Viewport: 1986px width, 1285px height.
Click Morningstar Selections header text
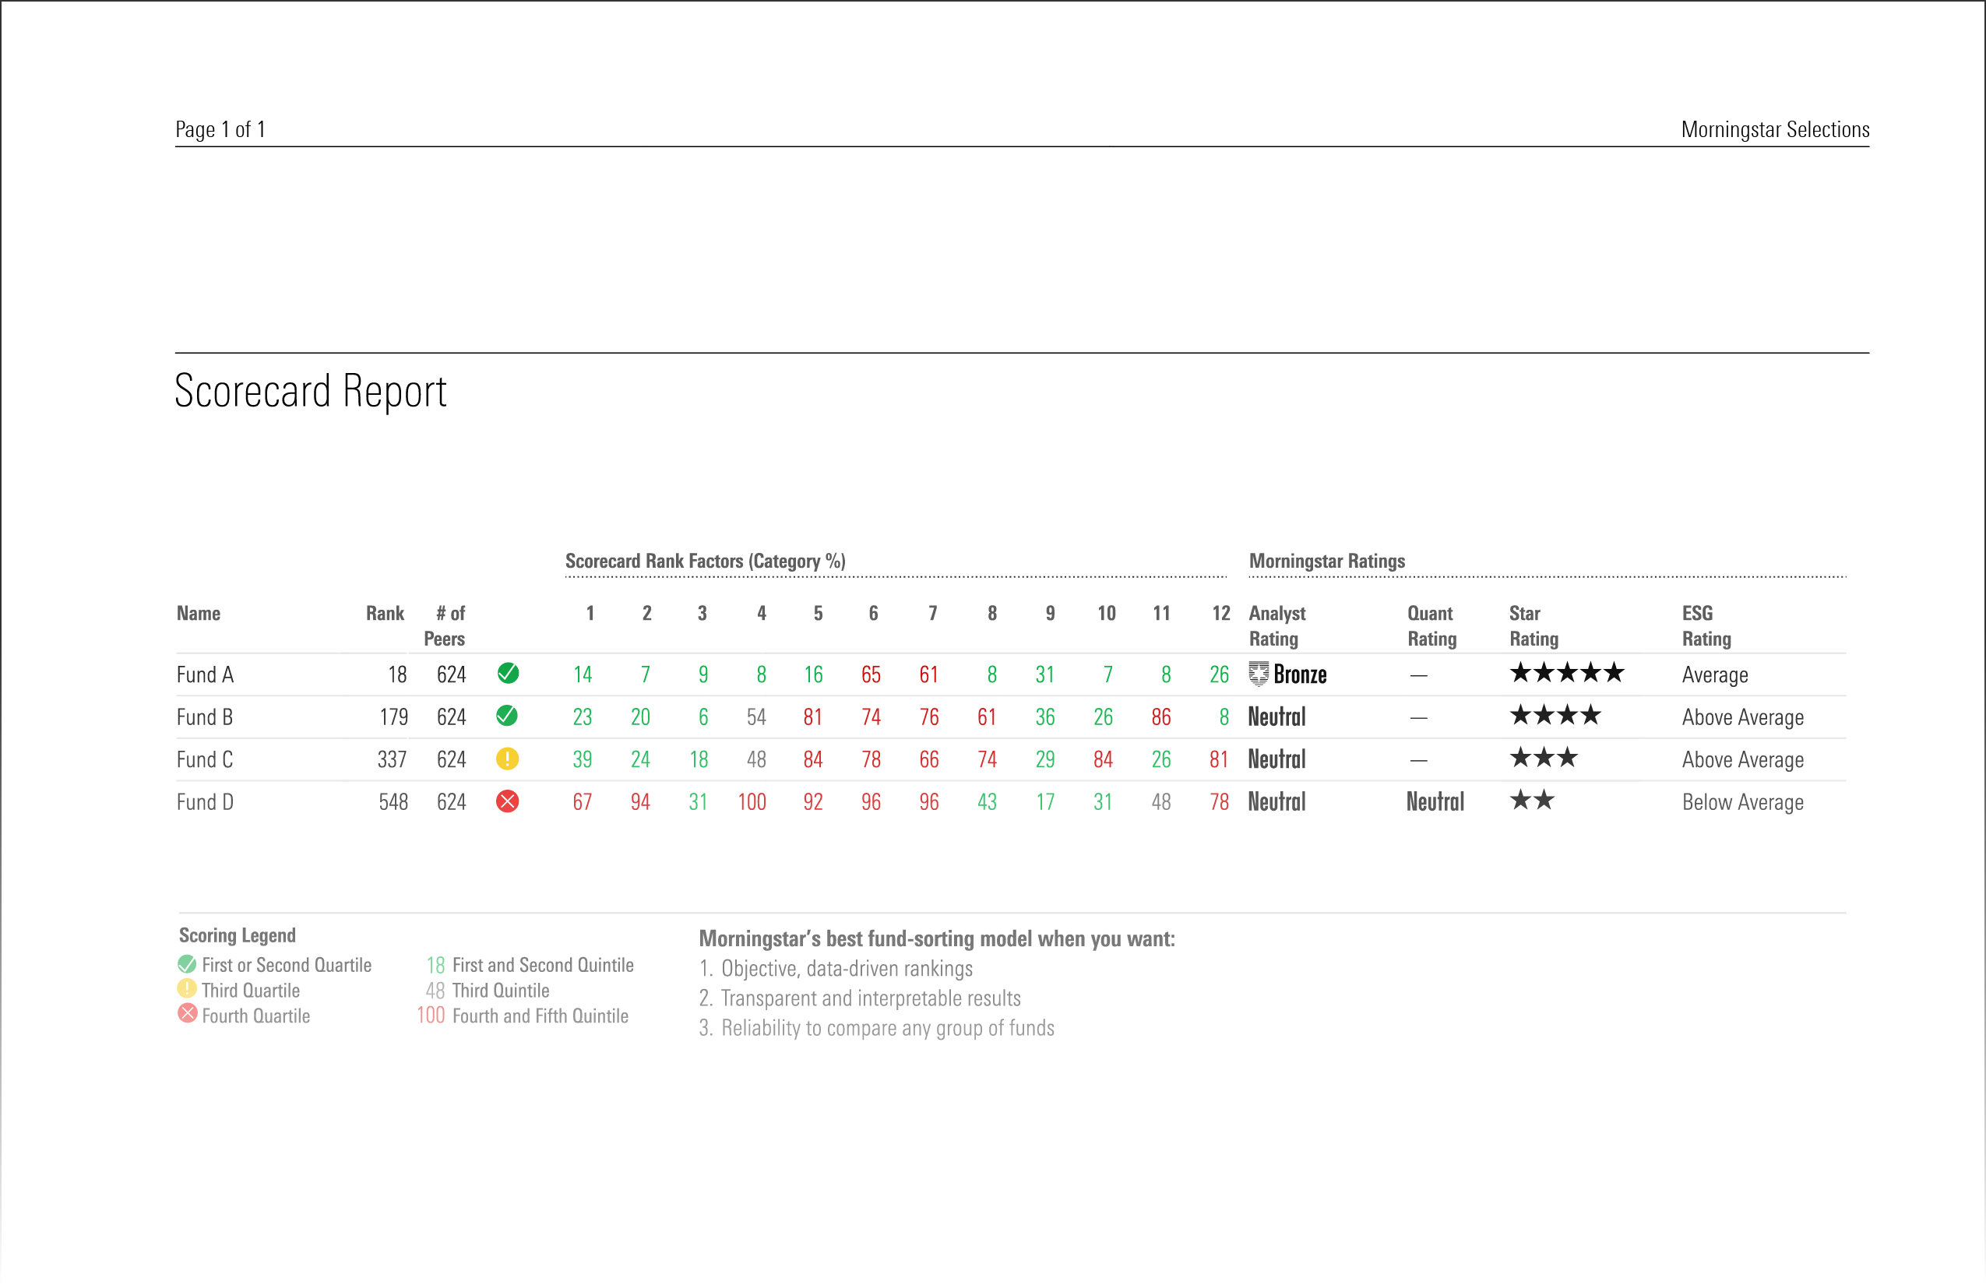1775,129
